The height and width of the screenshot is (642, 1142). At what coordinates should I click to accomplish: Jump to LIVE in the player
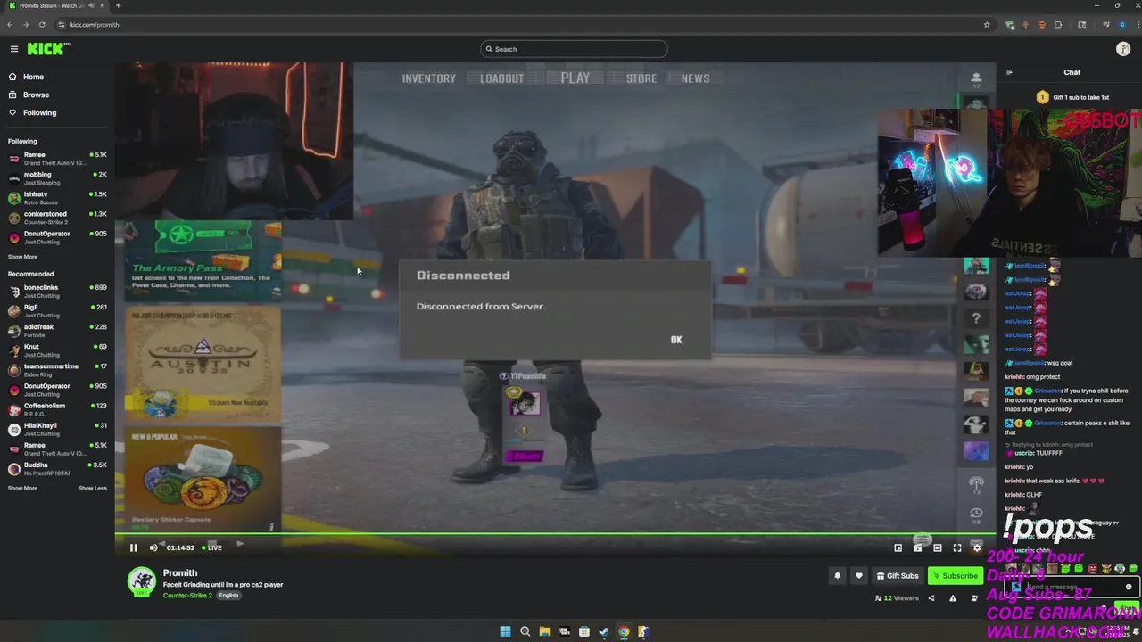click(212, 547)
